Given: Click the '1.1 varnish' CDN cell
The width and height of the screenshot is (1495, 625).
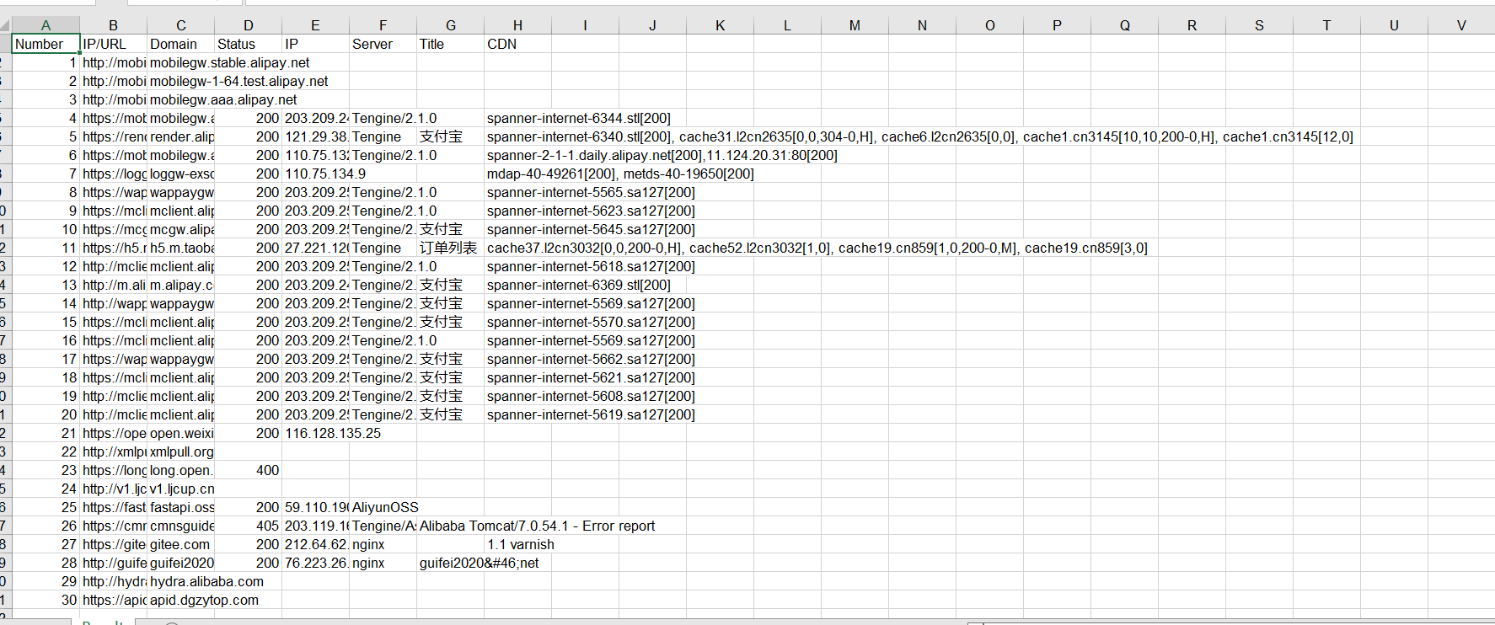Looking at the screenshot, I should click(520, 544).
